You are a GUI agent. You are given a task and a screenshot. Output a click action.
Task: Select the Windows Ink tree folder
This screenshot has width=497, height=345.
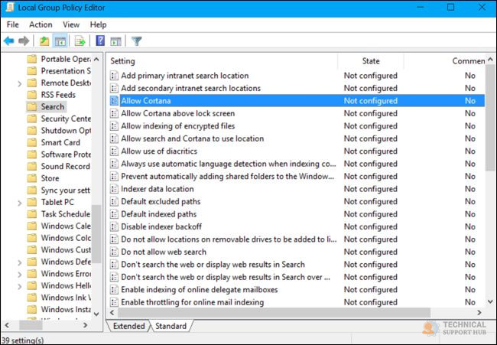tap(66, 298)
